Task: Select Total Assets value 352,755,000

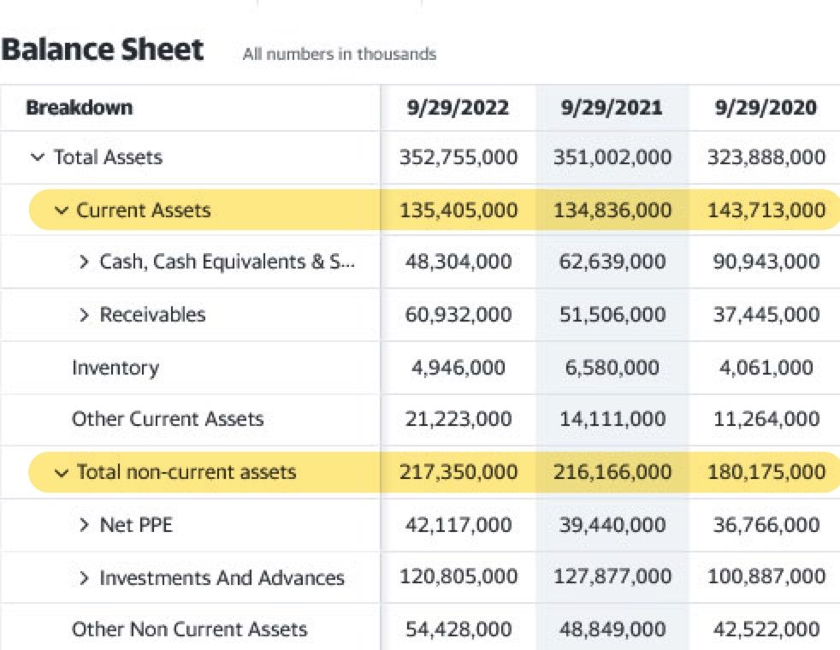Action: pyautogui.click(x=458, y=157)
